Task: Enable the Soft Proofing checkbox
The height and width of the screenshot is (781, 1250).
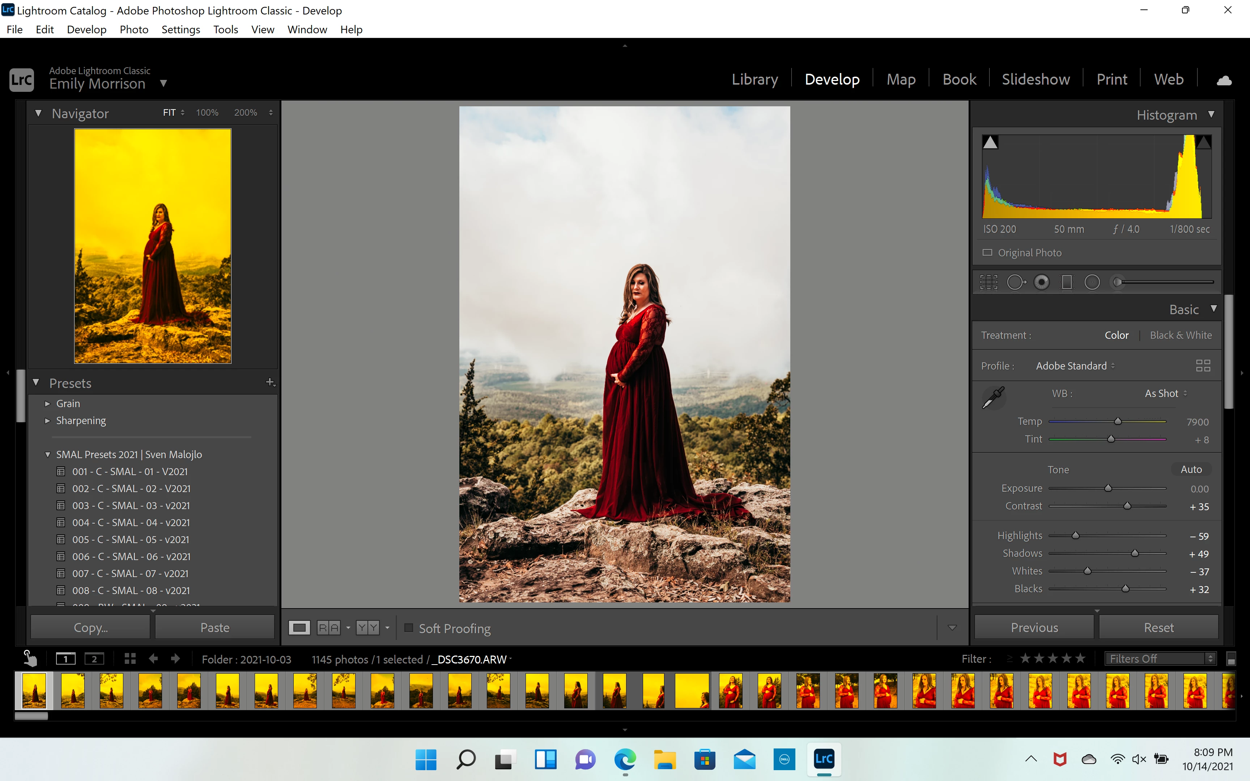Action: point(409,628)
